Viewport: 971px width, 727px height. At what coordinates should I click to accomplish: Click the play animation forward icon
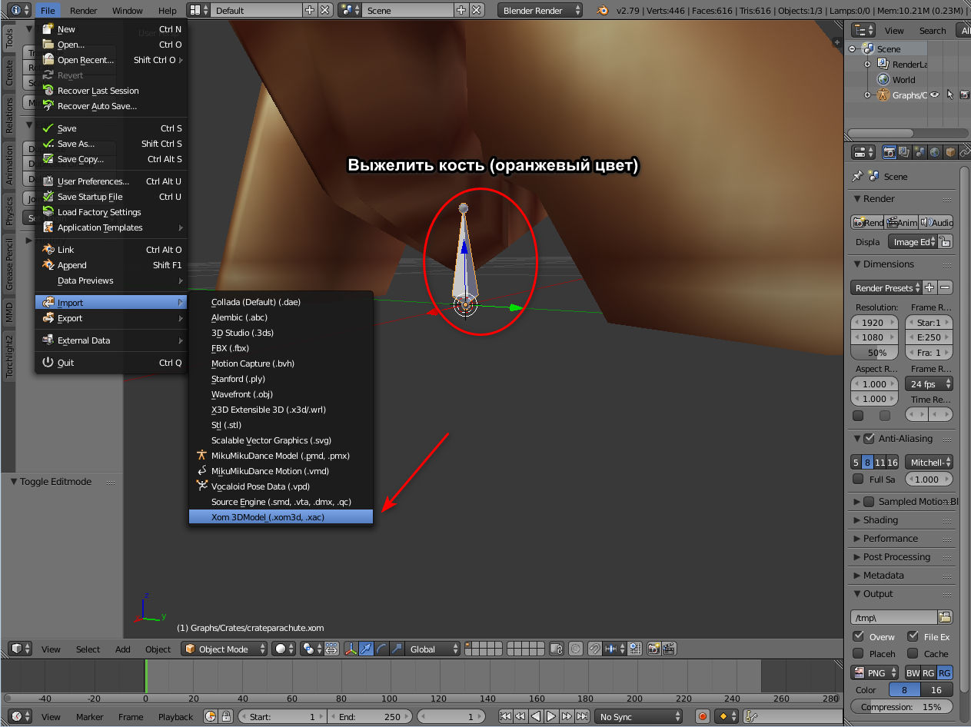click(x=551, y=716)
